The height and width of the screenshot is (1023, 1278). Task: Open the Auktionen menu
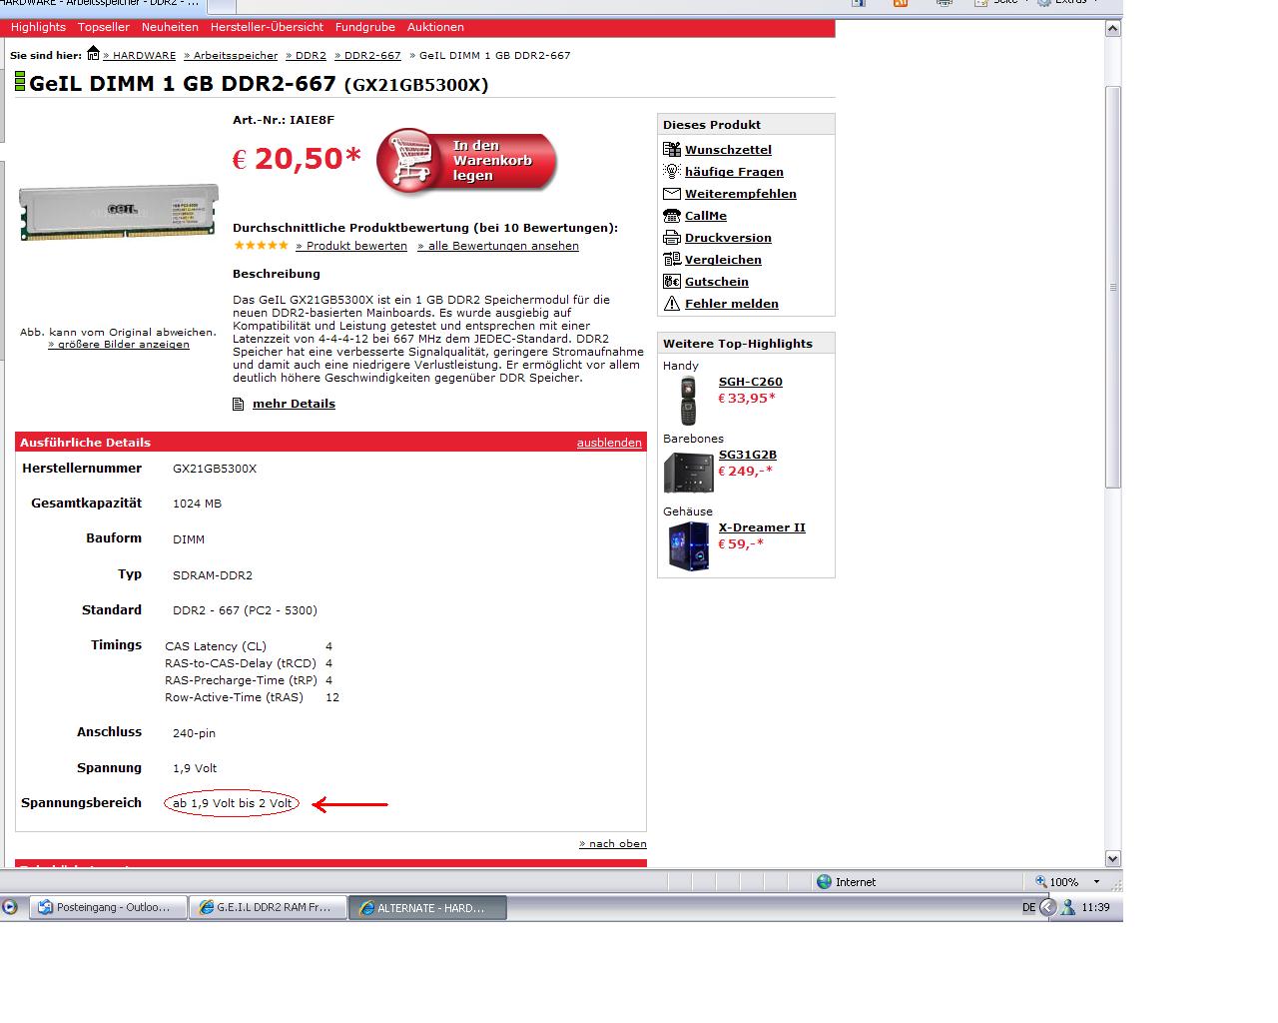pyautogui.click(x=435, y=27)
